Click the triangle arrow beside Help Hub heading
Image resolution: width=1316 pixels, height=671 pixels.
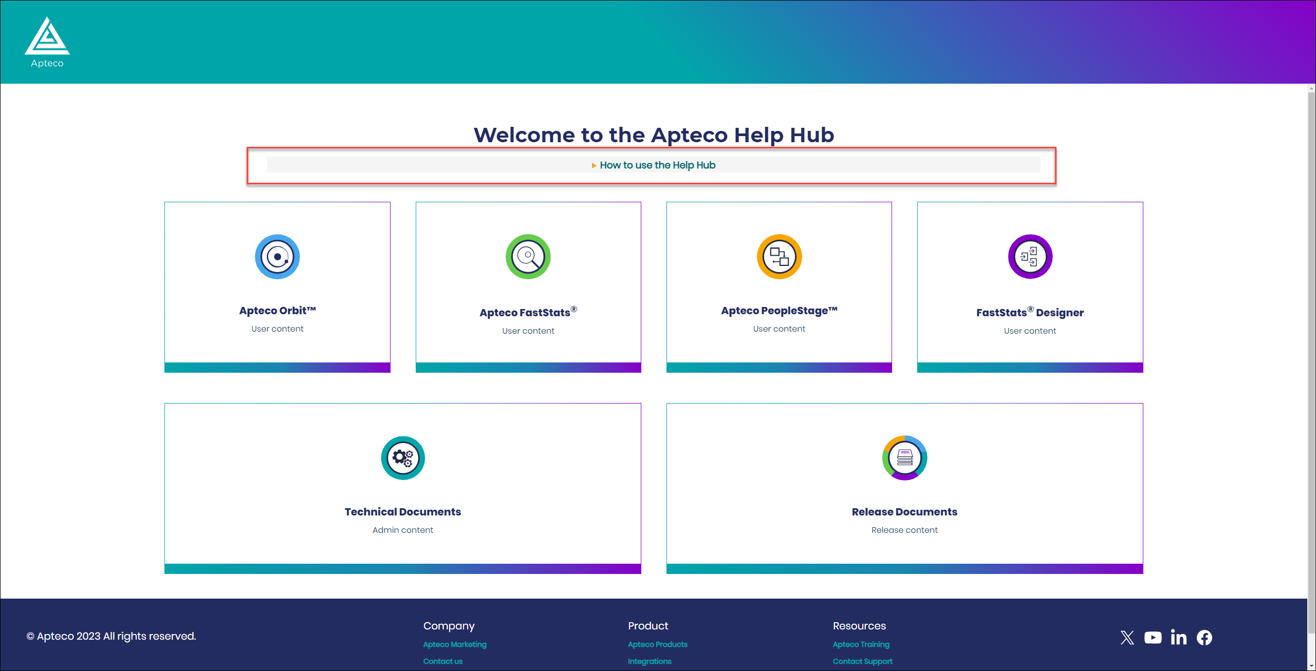594,165
